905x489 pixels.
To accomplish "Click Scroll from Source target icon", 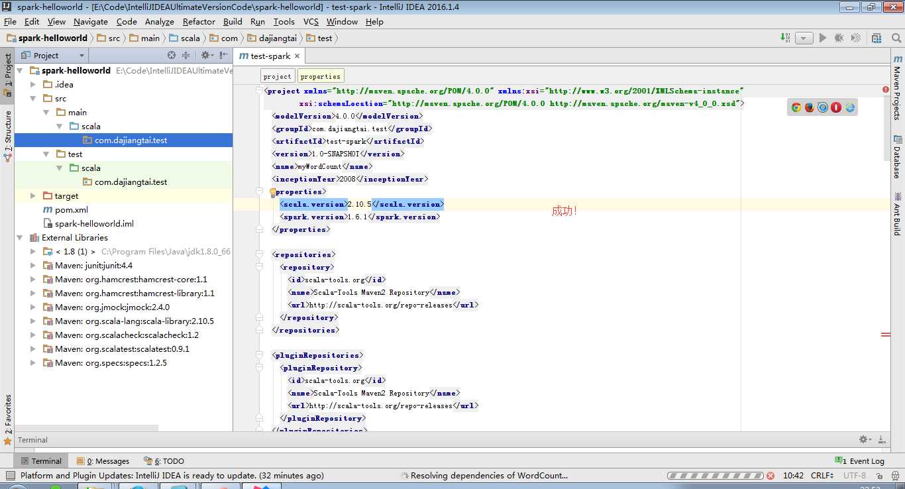I will pos(172,55).
